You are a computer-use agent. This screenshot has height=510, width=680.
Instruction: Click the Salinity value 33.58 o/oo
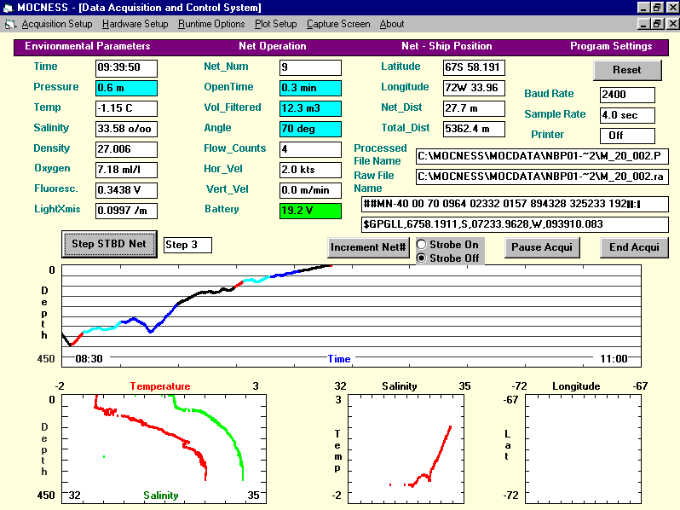pos(126,129)
